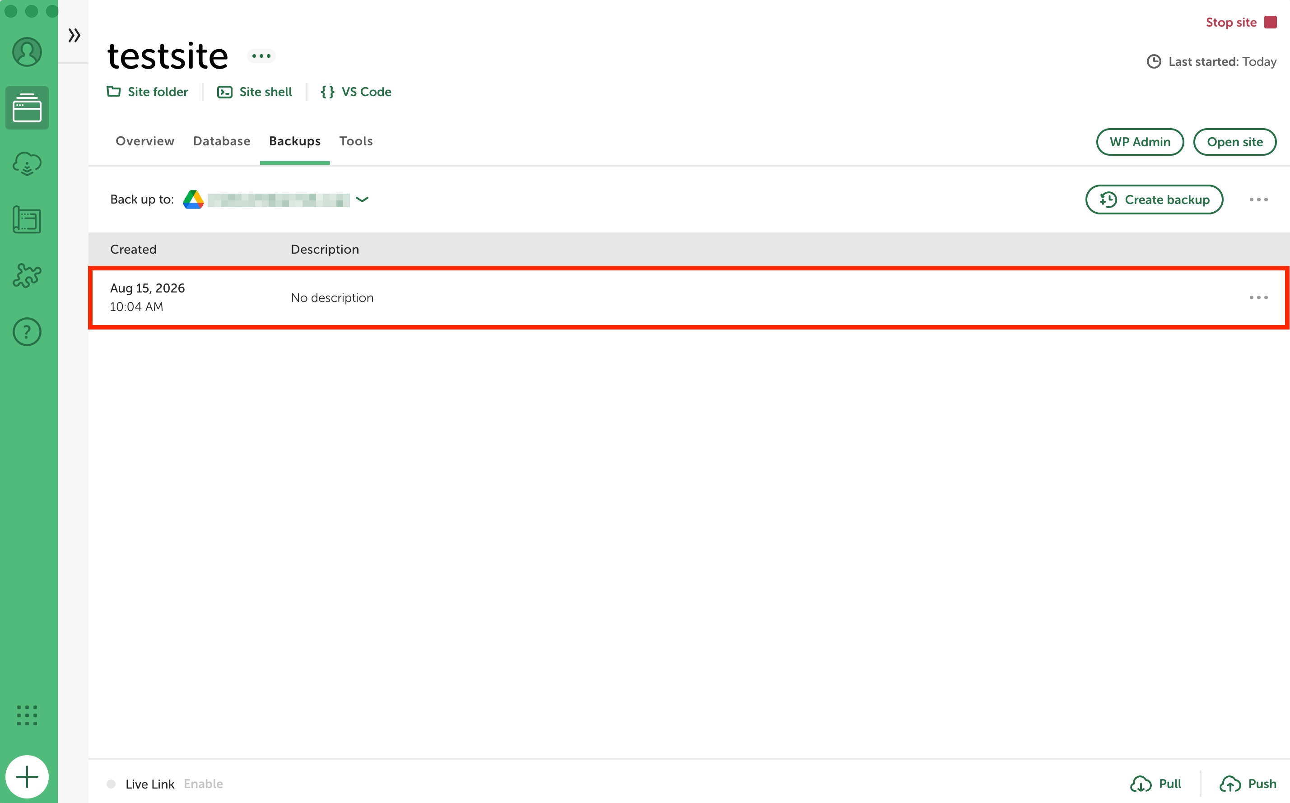This screenshot has width=1290, height=803.
Task: Open the Add-ons puzzle icon
Action: [27, 276]
